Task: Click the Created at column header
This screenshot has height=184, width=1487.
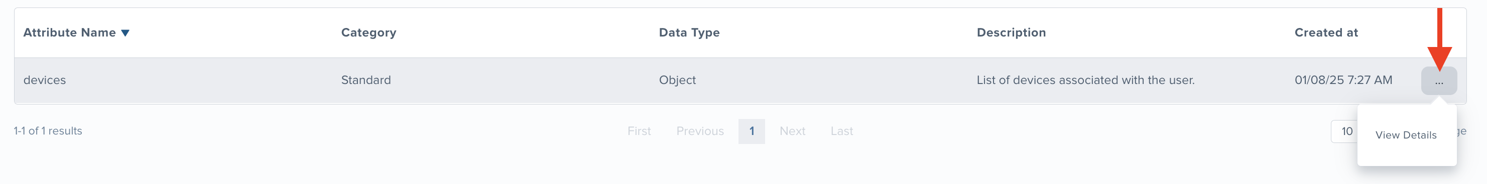Action: (1326, 33)
